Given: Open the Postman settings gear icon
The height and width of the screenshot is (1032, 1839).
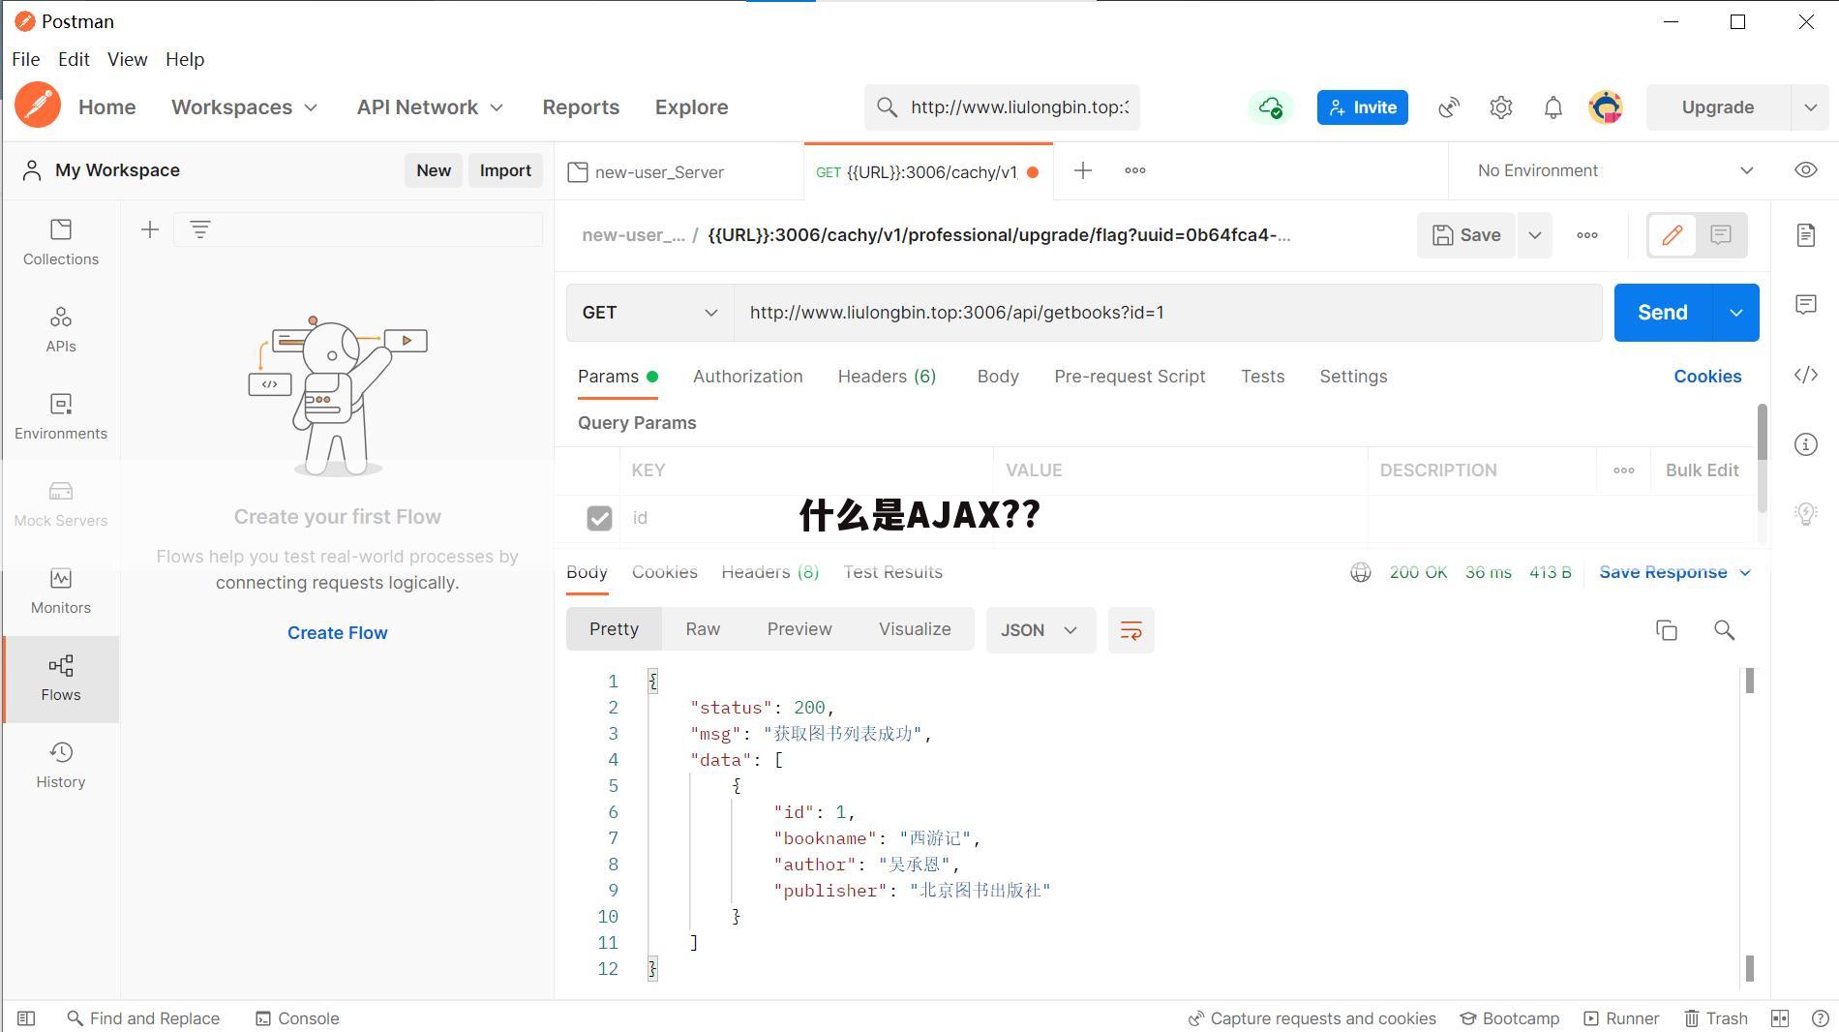Looking at the screenshot, I should pos(1500,107).
